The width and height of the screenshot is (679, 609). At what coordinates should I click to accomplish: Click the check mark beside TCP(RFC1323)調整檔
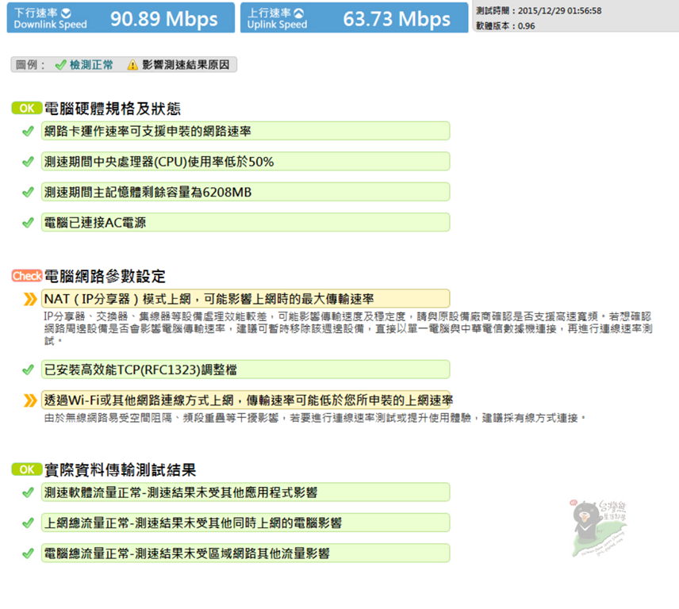click(x=28, y=370)
